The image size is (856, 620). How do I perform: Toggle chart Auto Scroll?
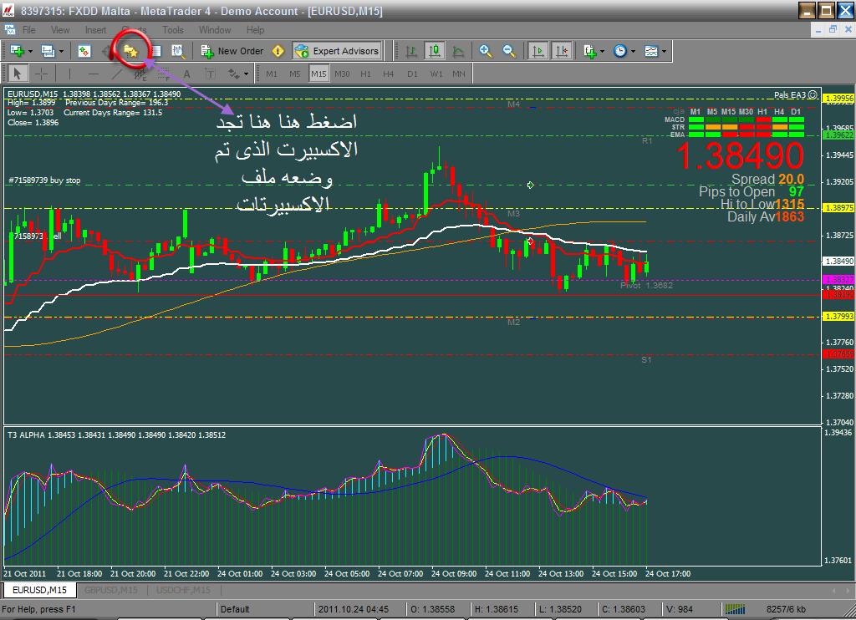(x=538, y=51)
